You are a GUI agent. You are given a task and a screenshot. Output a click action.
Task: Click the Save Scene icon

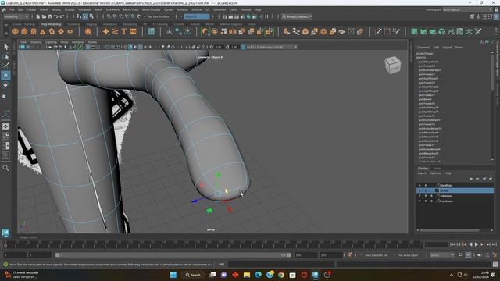[50, 16]
